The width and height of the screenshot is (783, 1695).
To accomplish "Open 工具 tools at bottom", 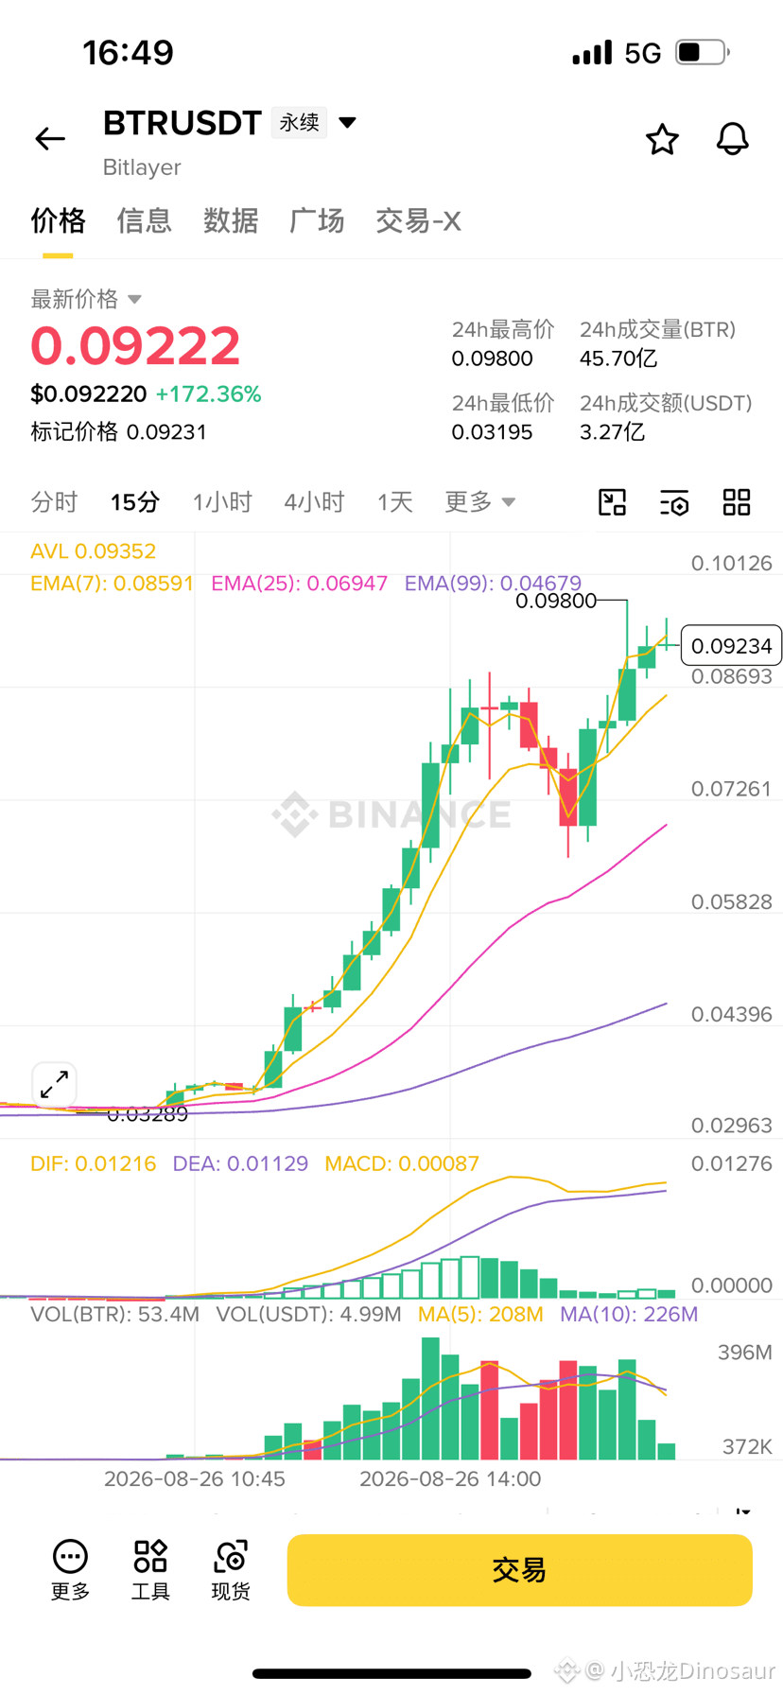I will pos(150,1570).
